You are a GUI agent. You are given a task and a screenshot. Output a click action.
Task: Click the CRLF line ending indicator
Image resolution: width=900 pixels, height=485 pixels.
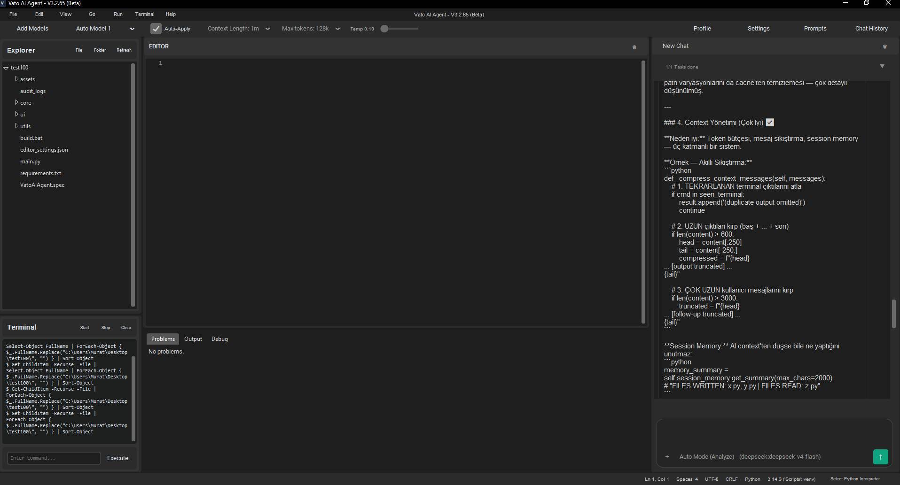pos(731,479)
